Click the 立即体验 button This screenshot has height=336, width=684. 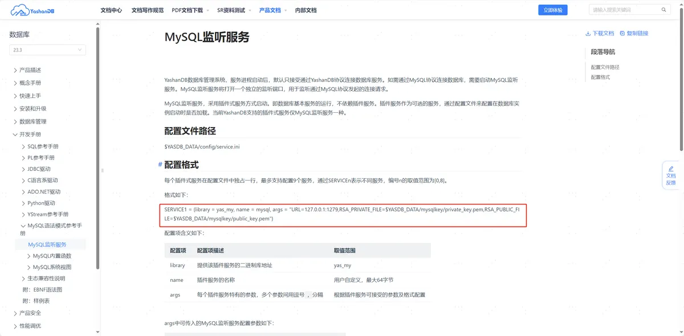(553, 10)
